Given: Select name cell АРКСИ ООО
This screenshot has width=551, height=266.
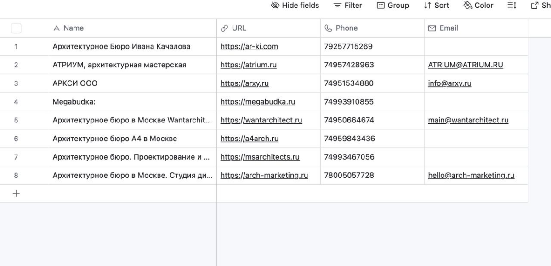Looking at the screenshot, I should [x=133, y=83].
